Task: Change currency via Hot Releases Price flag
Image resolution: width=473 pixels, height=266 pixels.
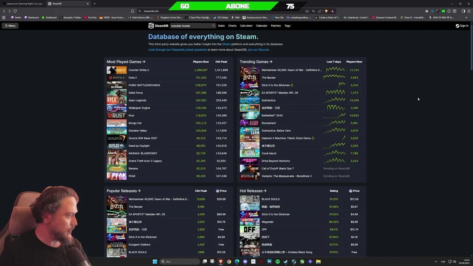Action: point(351,191)
